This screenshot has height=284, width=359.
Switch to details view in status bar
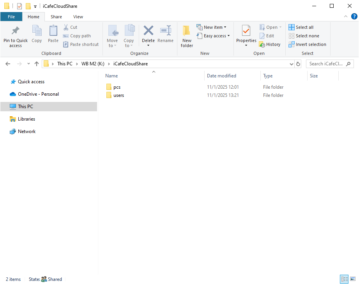344,279
